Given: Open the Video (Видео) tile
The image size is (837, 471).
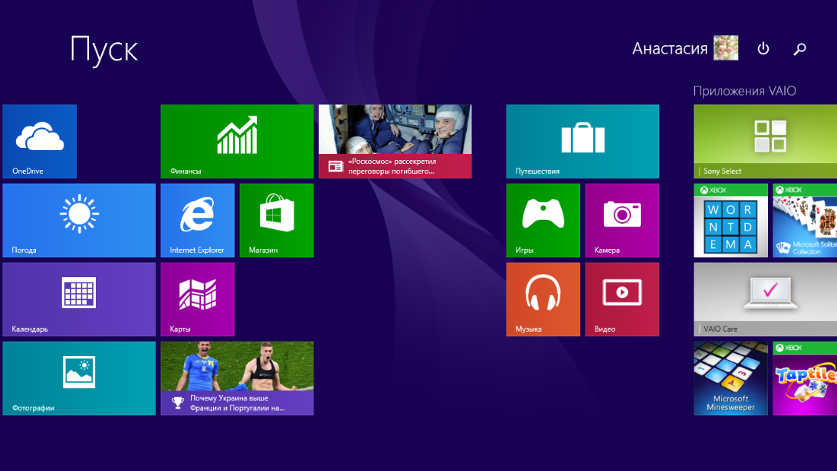Looking at the screenshot, I should pyautogui.click(x=622, y=299).
